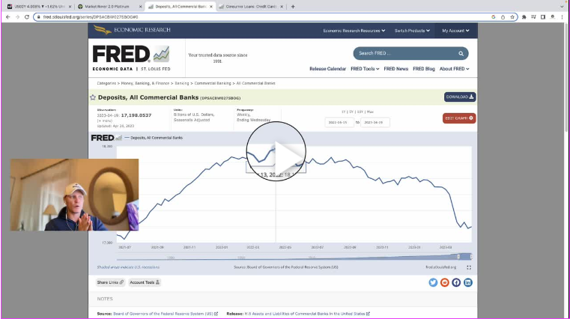Viewport: 570px width, 319px height.
Task: Click the Share Links button
Action: tap(110, 282)
